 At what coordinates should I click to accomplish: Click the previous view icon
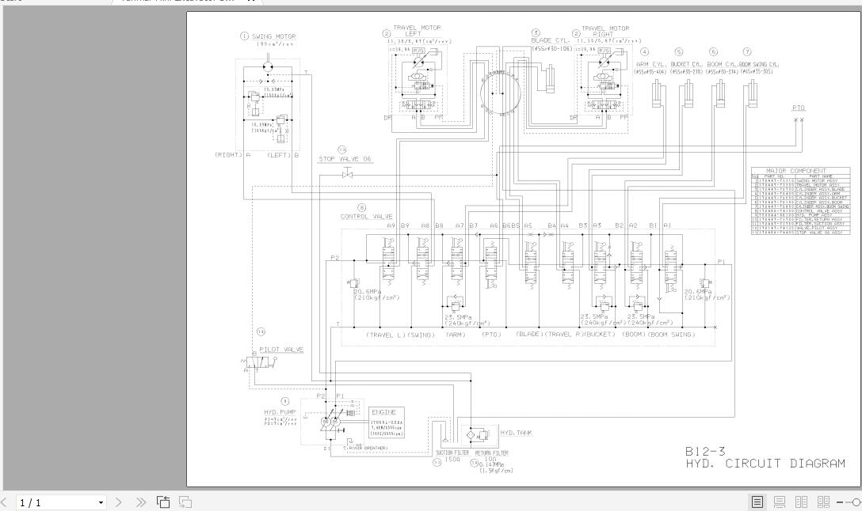pos(163,502)
